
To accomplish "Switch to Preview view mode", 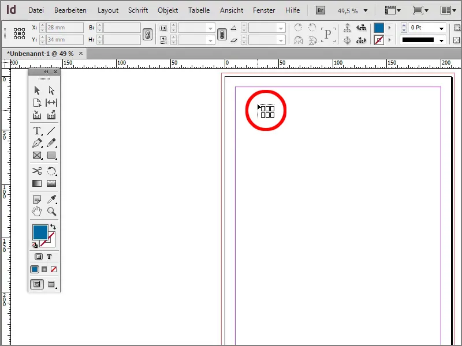I will click(51, 284).
